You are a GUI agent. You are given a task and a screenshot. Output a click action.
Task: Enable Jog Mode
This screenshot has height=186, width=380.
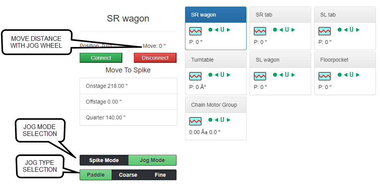pyautogui.click(x=152, y=160)
